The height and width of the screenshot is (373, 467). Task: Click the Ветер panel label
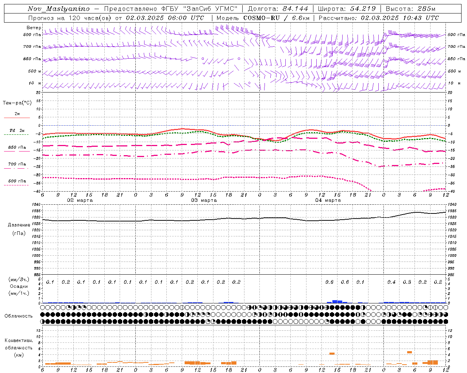[34, 28]
